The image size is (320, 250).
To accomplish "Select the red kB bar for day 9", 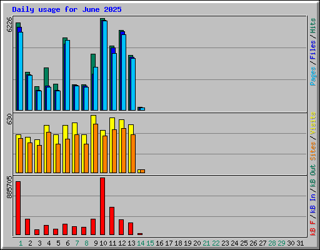I will 93,227.
